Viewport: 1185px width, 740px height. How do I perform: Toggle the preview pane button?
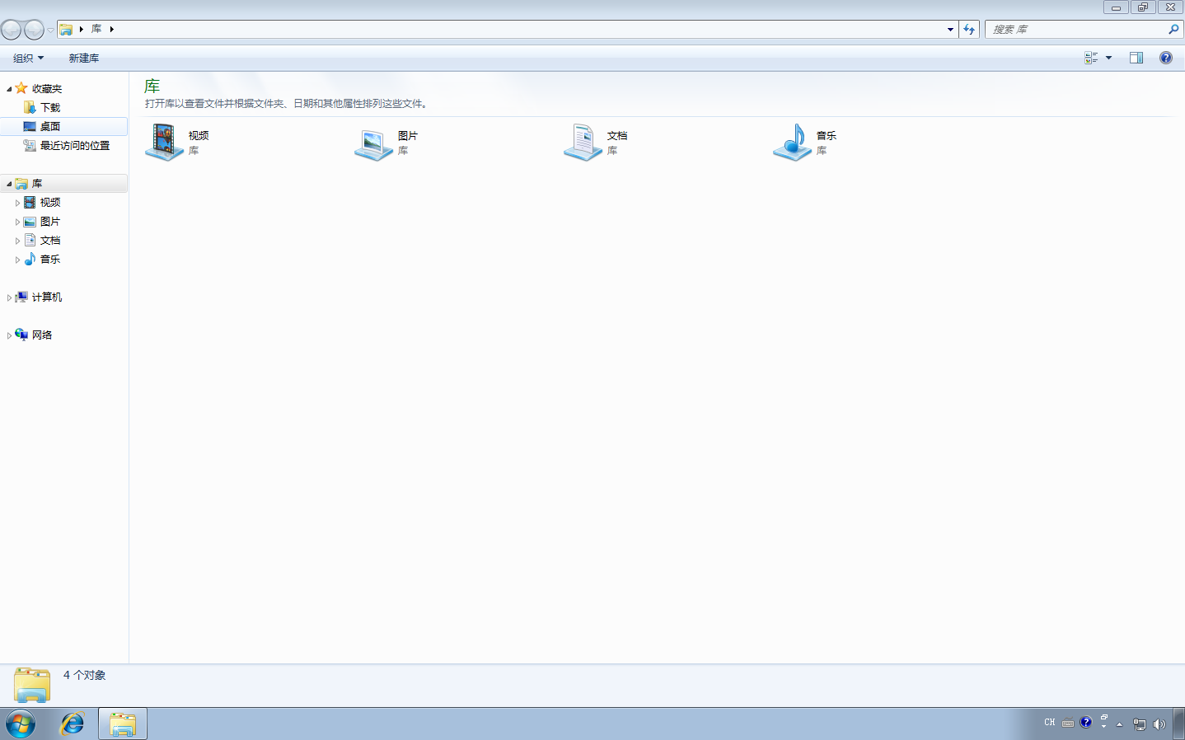coord(1136,58)
